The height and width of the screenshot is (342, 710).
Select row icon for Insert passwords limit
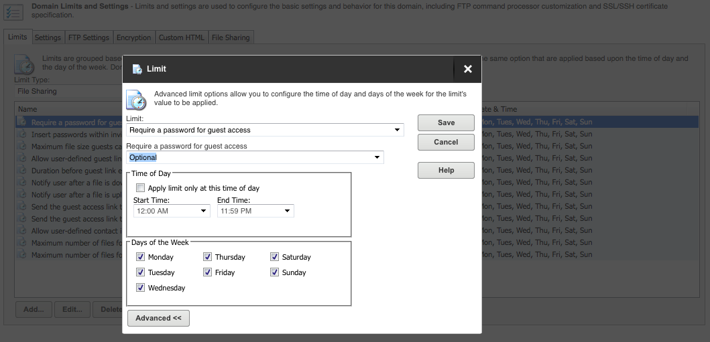tap(21, 134)
